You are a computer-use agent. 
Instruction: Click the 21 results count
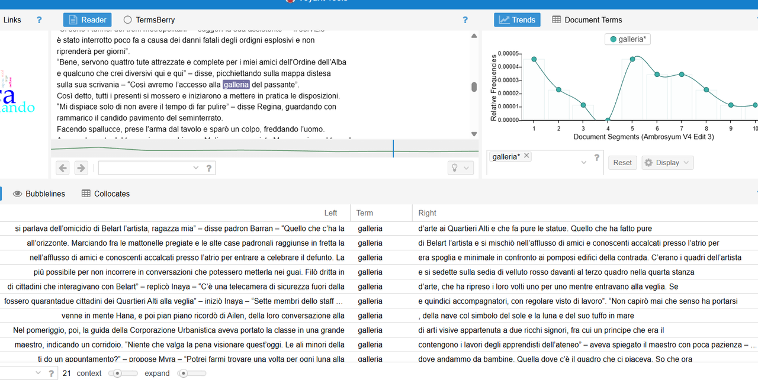[x=66, y=374]
